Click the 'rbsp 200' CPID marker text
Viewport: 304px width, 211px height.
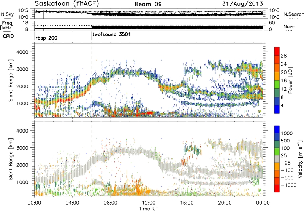(x=46, y=38)
